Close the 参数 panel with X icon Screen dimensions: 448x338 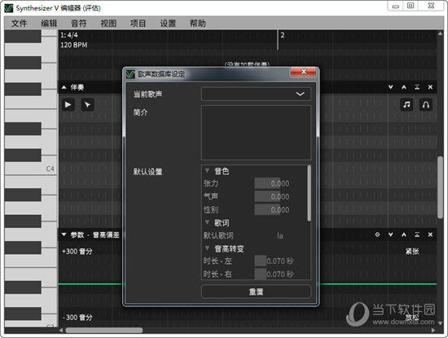[430, 235]
